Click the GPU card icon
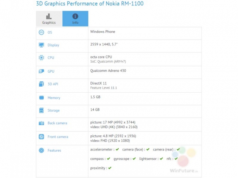Image resolution: width=238 pixels, height=178 pixels. tap(41, 71)
